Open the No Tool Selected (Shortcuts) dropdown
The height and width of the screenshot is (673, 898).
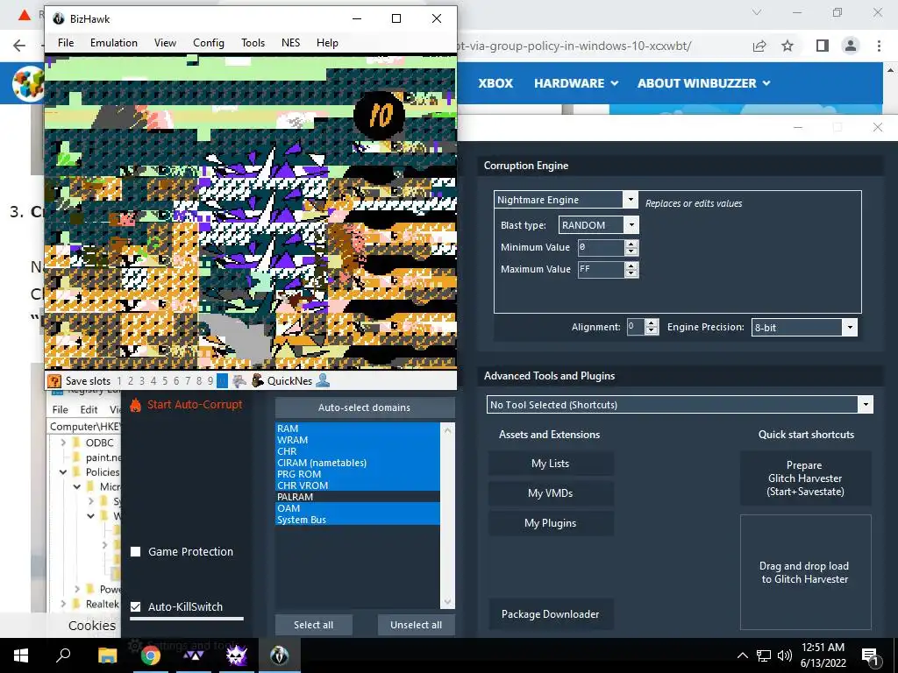click(866, 405)
